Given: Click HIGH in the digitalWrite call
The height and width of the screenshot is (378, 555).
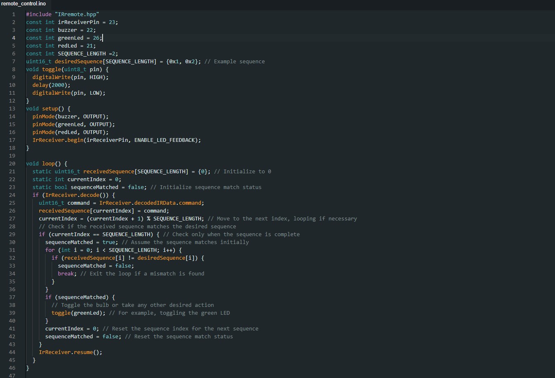Looking at the screenshot, I should (x=96, y=77).
